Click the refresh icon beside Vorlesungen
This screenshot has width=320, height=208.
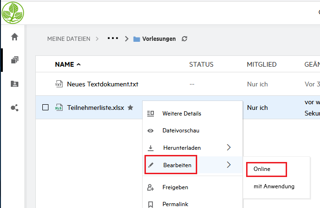(184, 39)
